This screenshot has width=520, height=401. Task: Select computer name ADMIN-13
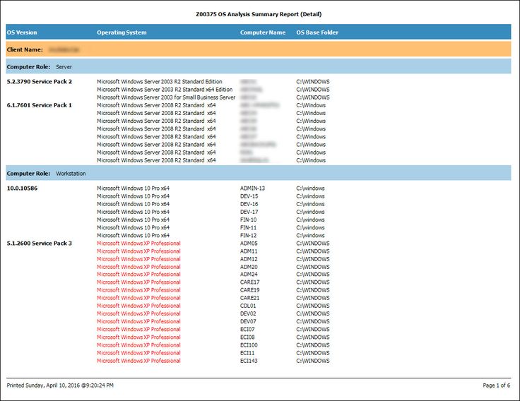pos(252,188)
